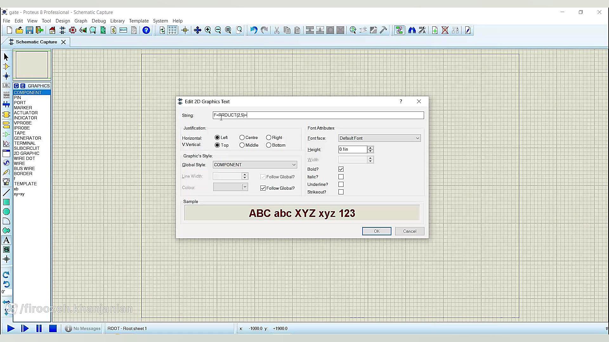The height and width of the screenshot is (342, 609).
Task: Open the Font face dropdown
Action: 379,138
